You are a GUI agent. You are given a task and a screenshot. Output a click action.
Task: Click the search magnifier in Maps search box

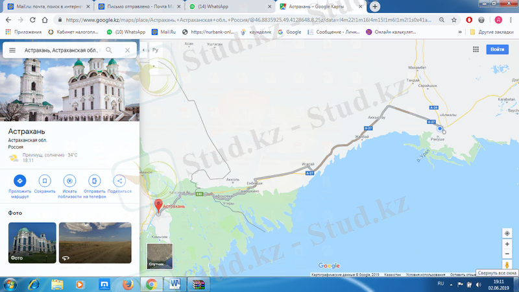coord(109,51)
